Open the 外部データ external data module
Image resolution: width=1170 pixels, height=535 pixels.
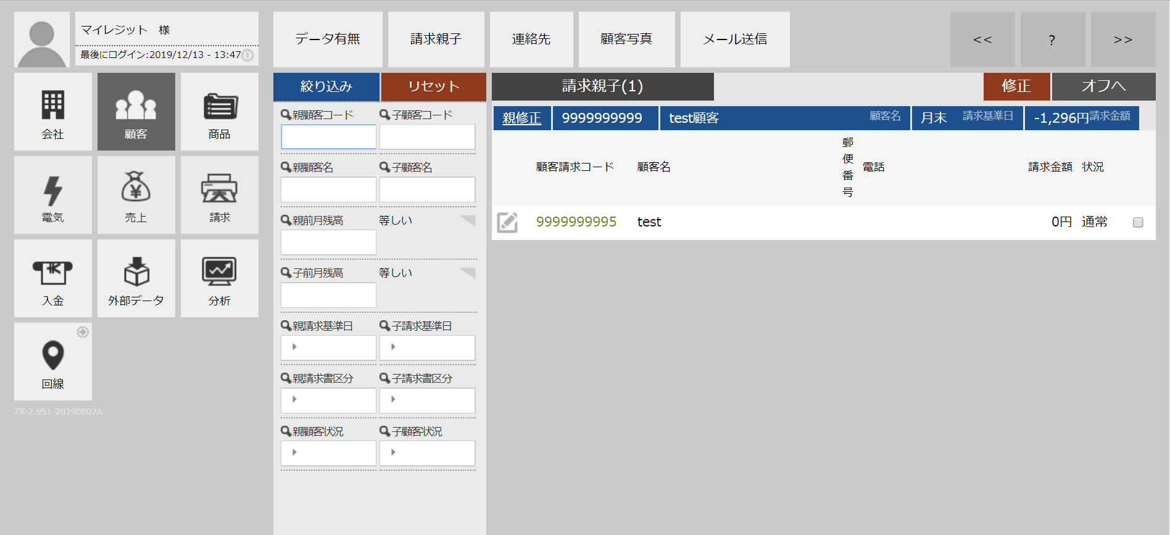point(136,278)
